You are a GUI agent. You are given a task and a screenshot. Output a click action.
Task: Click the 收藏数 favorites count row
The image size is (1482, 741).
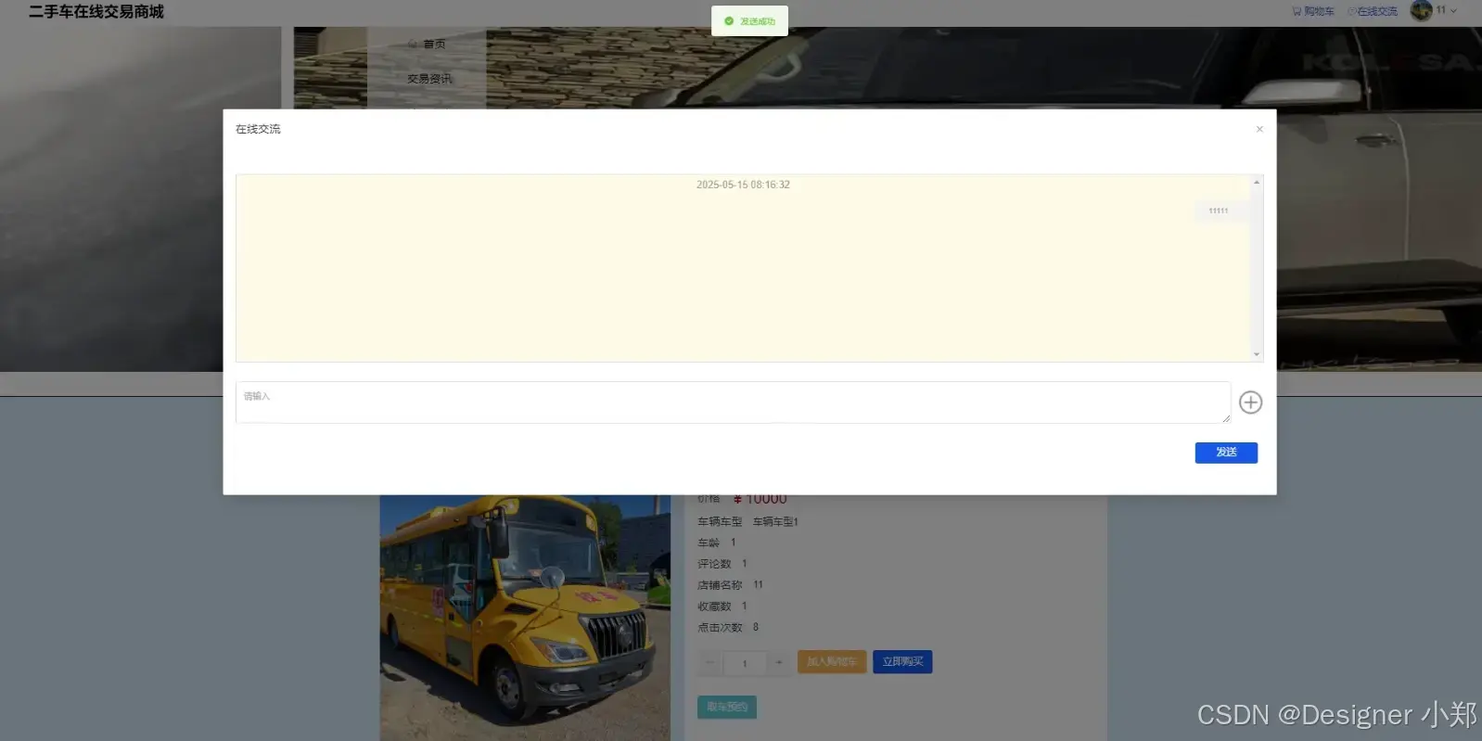pos(722,607)
